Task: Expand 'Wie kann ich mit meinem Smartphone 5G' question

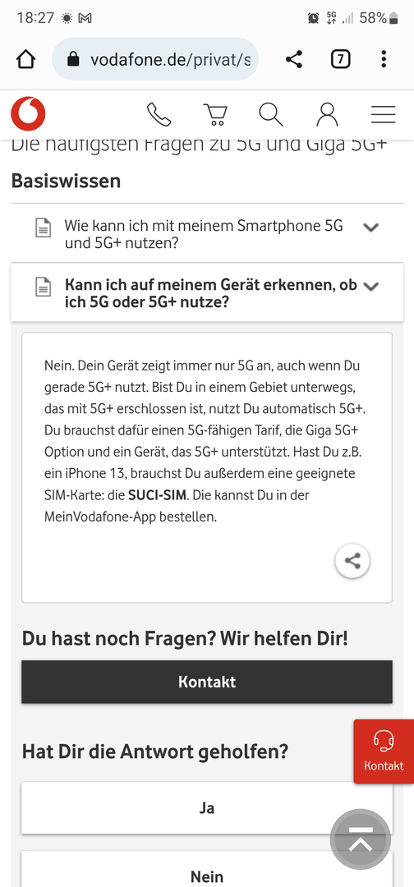Action: (x=207, y=233)
